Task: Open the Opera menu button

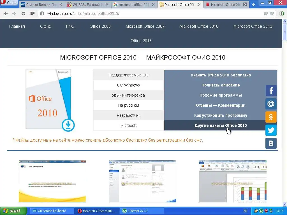Action: tap(9, 3)
